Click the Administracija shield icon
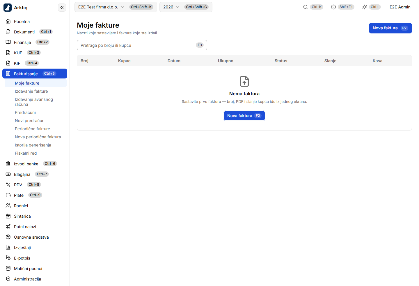The width and height of the screenshot is (419, 286). [x=8, y=279]
